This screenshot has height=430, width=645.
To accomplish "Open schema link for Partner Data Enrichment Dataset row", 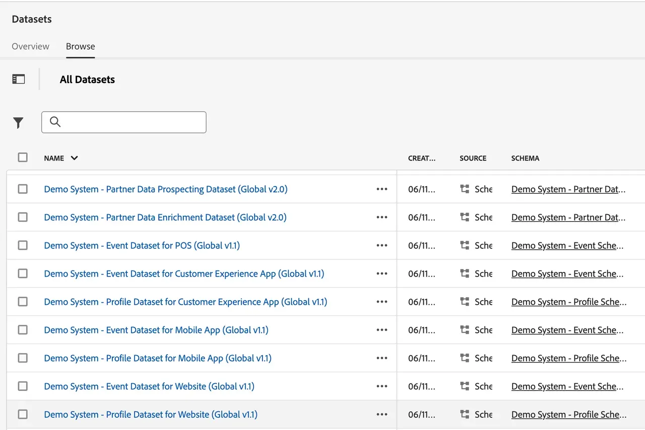I will pos(568,217).
